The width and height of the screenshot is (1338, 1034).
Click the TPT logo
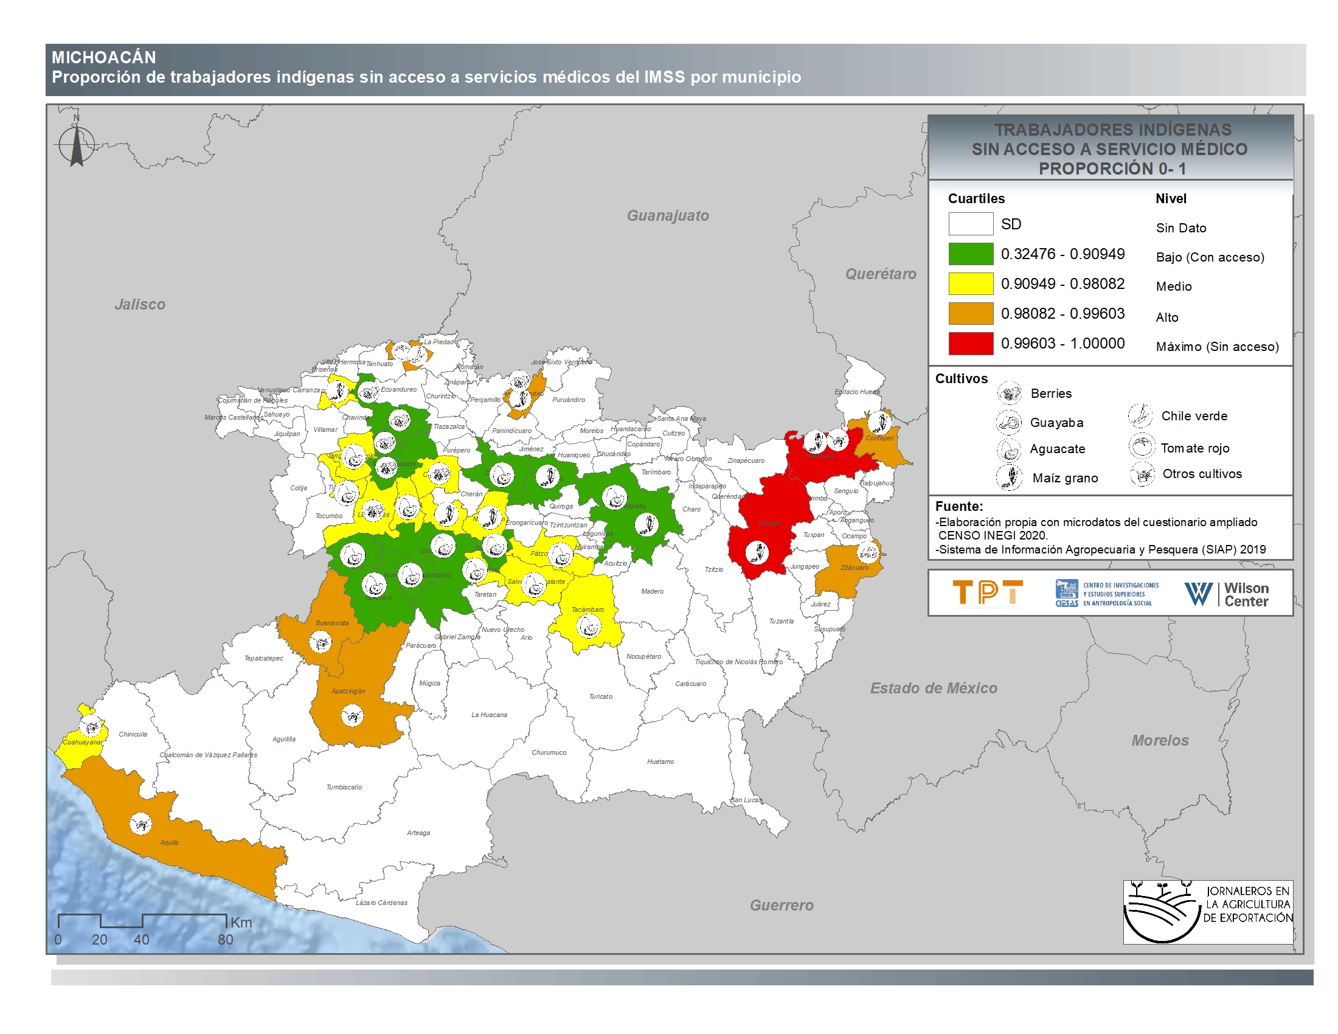(x=988, y=593)
